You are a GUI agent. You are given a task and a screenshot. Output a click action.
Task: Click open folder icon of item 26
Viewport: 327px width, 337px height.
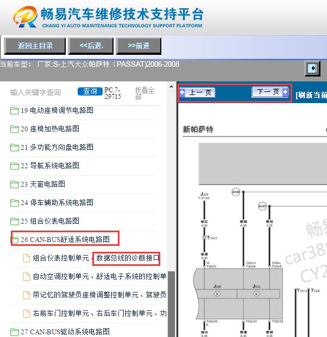15,240
